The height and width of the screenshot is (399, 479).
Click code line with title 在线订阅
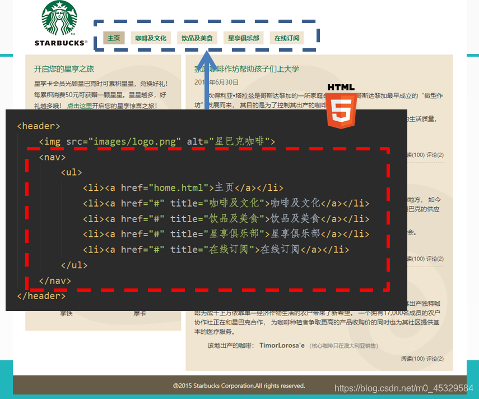216,249
